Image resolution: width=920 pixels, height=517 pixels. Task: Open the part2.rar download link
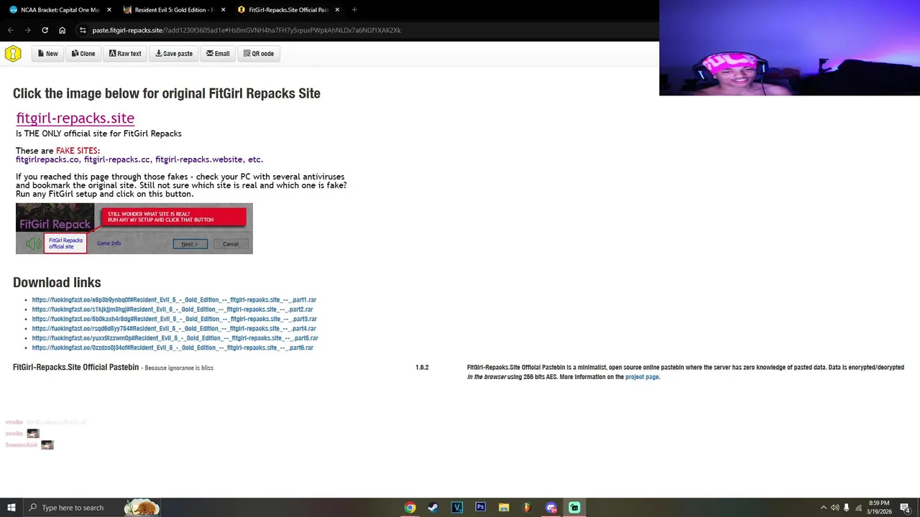point(172,309)
